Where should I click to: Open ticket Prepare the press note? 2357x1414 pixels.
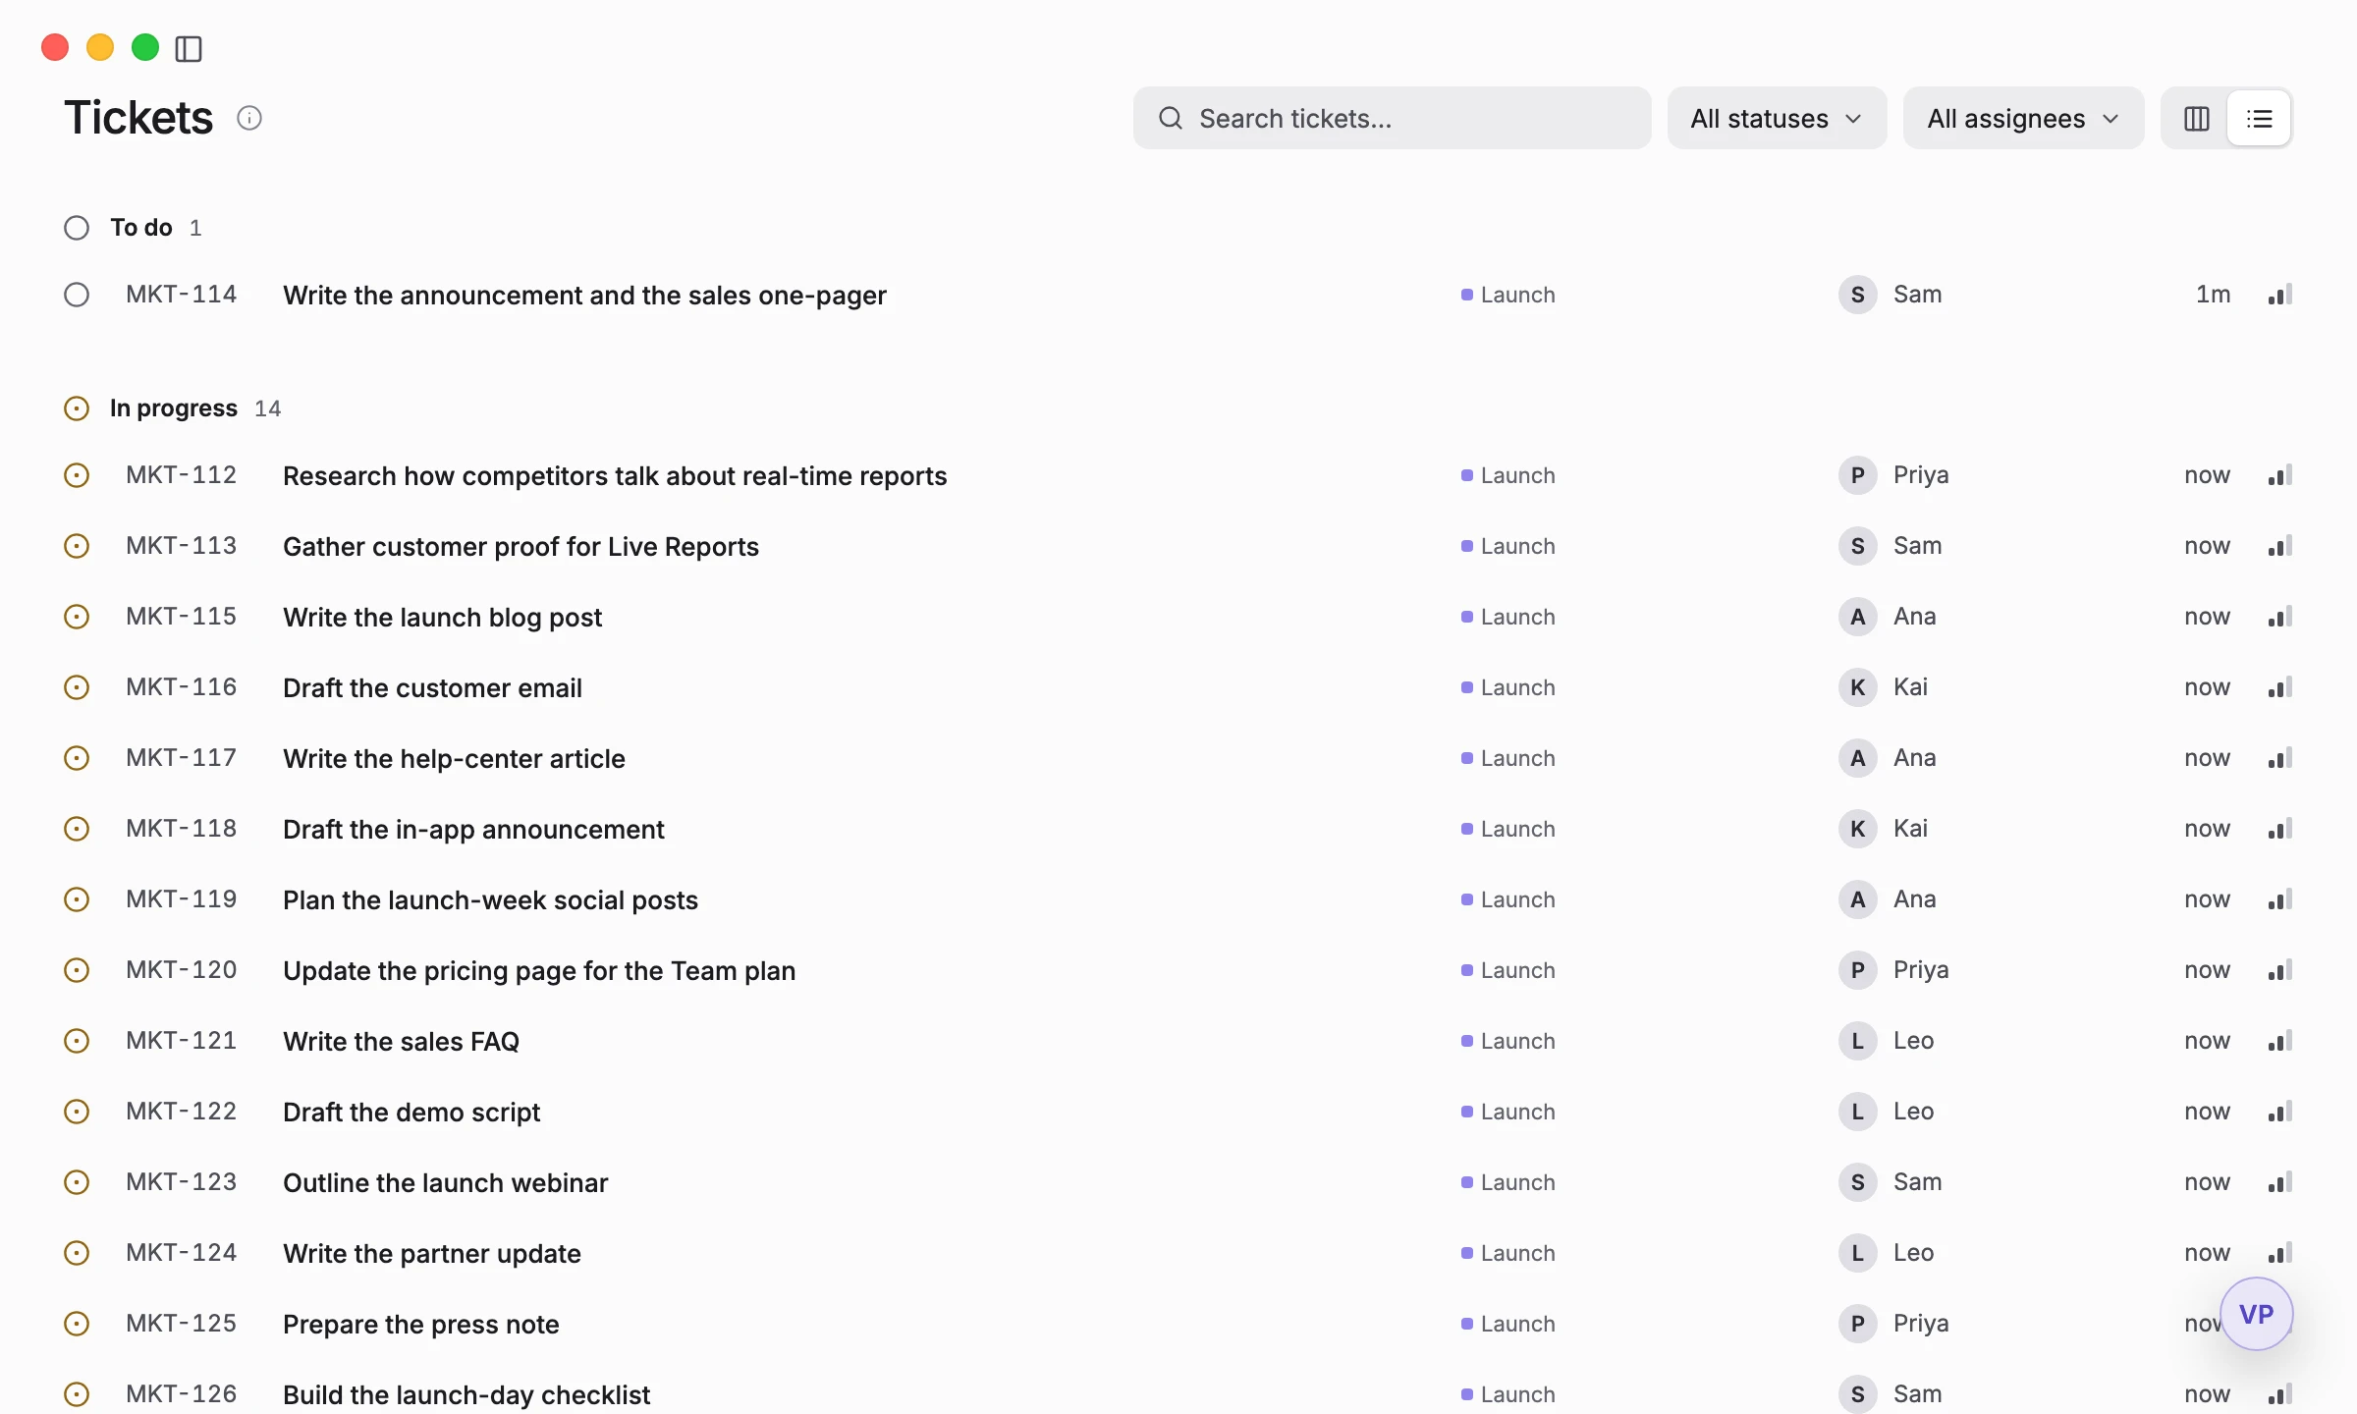pyautogui.click(x=420, y=1324)
